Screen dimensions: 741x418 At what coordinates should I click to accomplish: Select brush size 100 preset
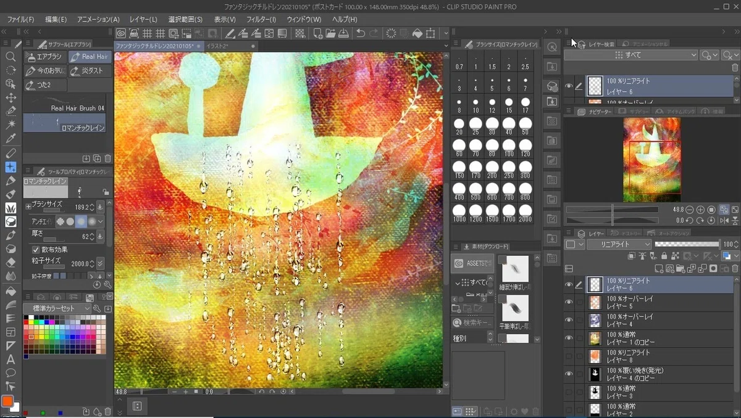[x=509, y=144]
